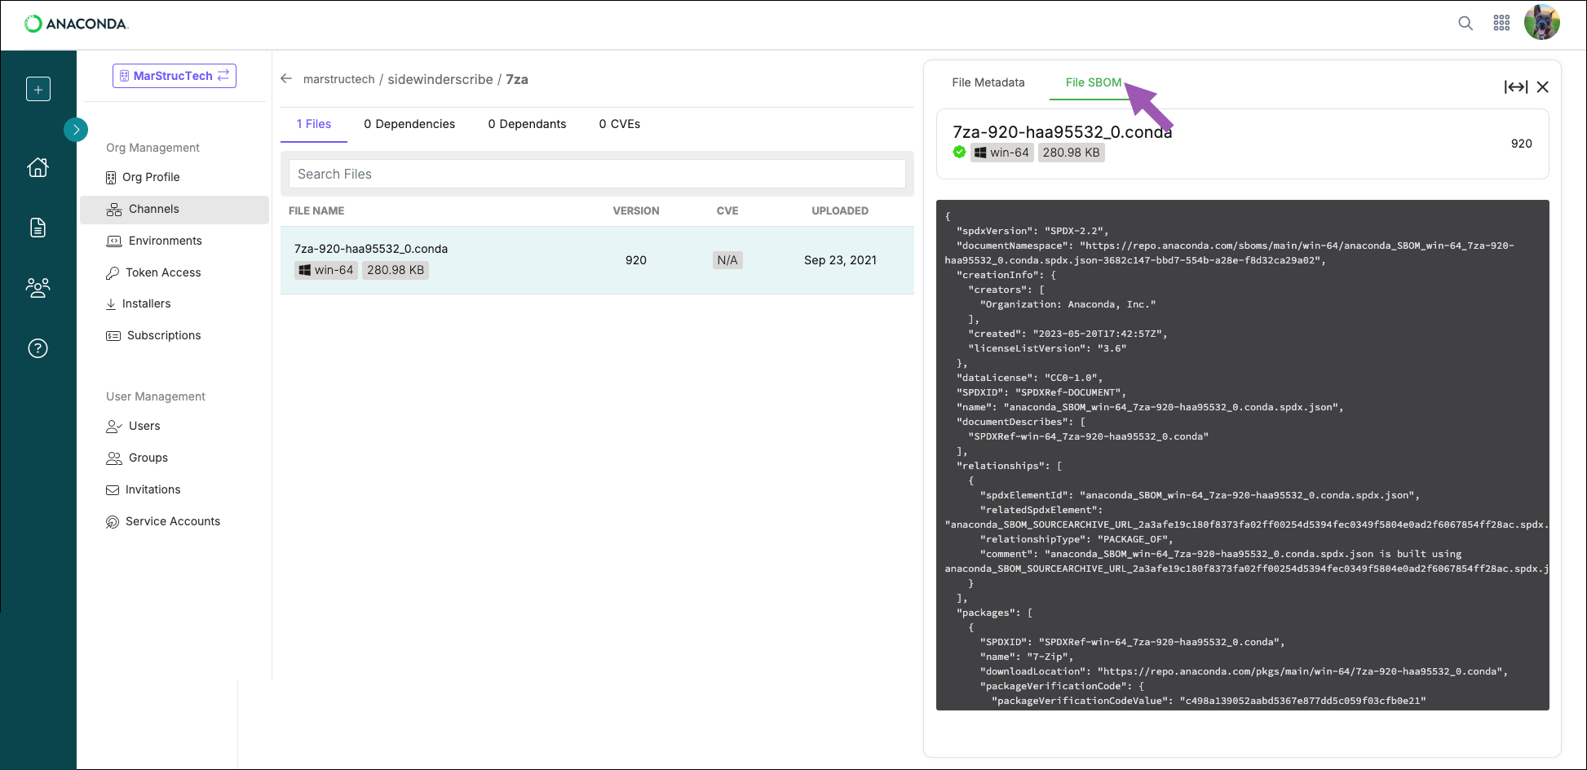This screenshot has width=1587, height=770.
Task: Open Invitations page
Action: pos(153,489)
